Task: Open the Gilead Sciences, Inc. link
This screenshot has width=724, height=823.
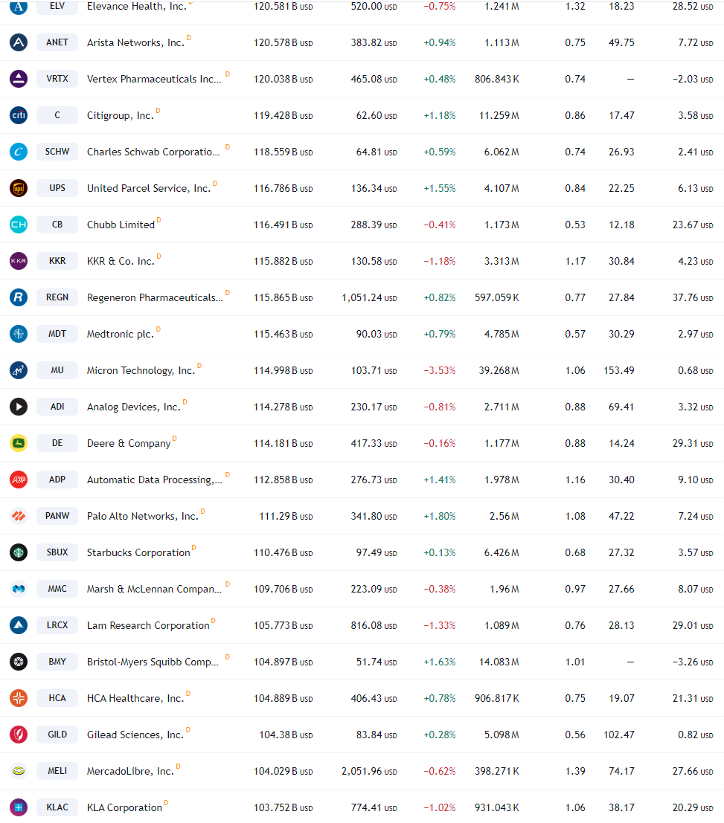Action: pos(135,735)
